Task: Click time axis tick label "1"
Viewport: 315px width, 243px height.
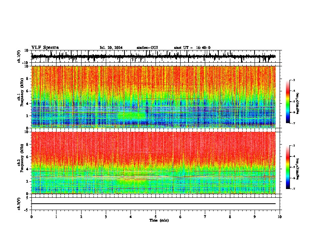Action: point(56,217)
